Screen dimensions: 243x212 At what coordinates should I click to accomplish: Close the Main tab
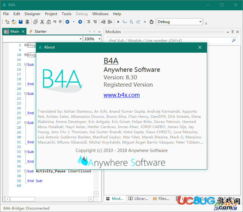point(23,31)
